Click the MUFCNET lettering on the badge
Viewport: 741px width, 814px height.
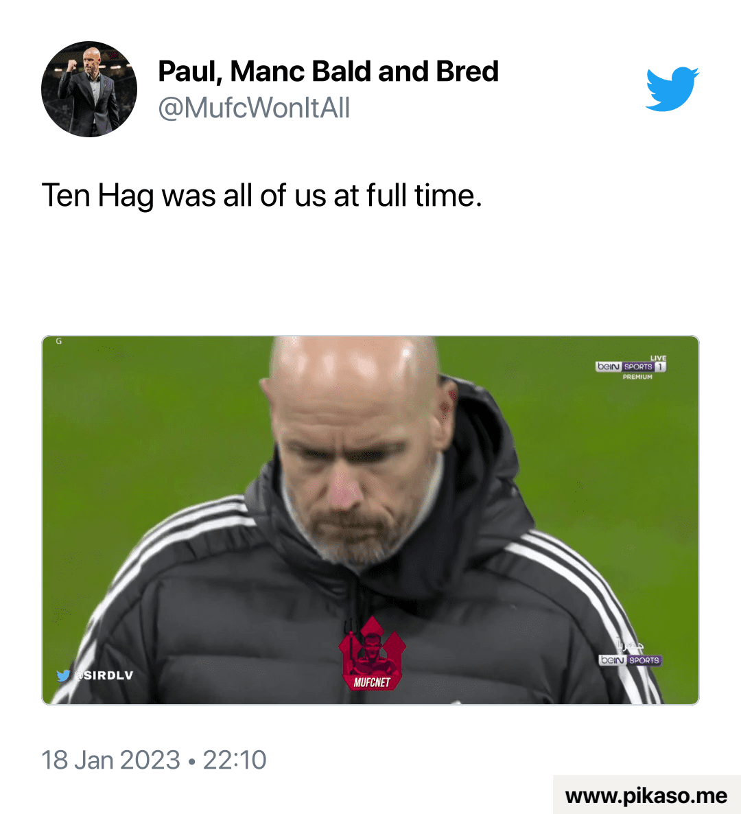tap(372, 682)
